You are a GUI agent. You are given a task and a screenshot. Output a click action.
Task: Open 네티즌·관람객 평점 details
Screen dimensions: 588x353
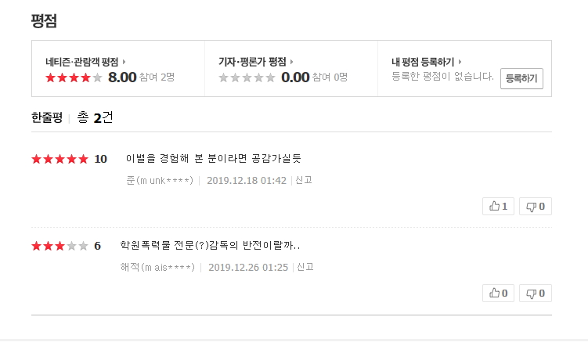(x=85, y=62)
